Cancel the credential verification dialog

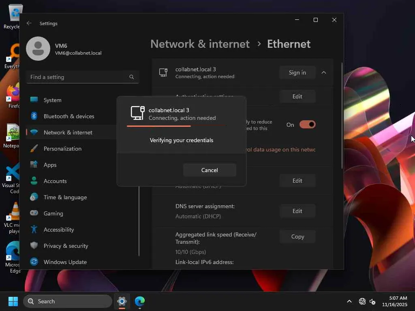[x=210, y=170]
